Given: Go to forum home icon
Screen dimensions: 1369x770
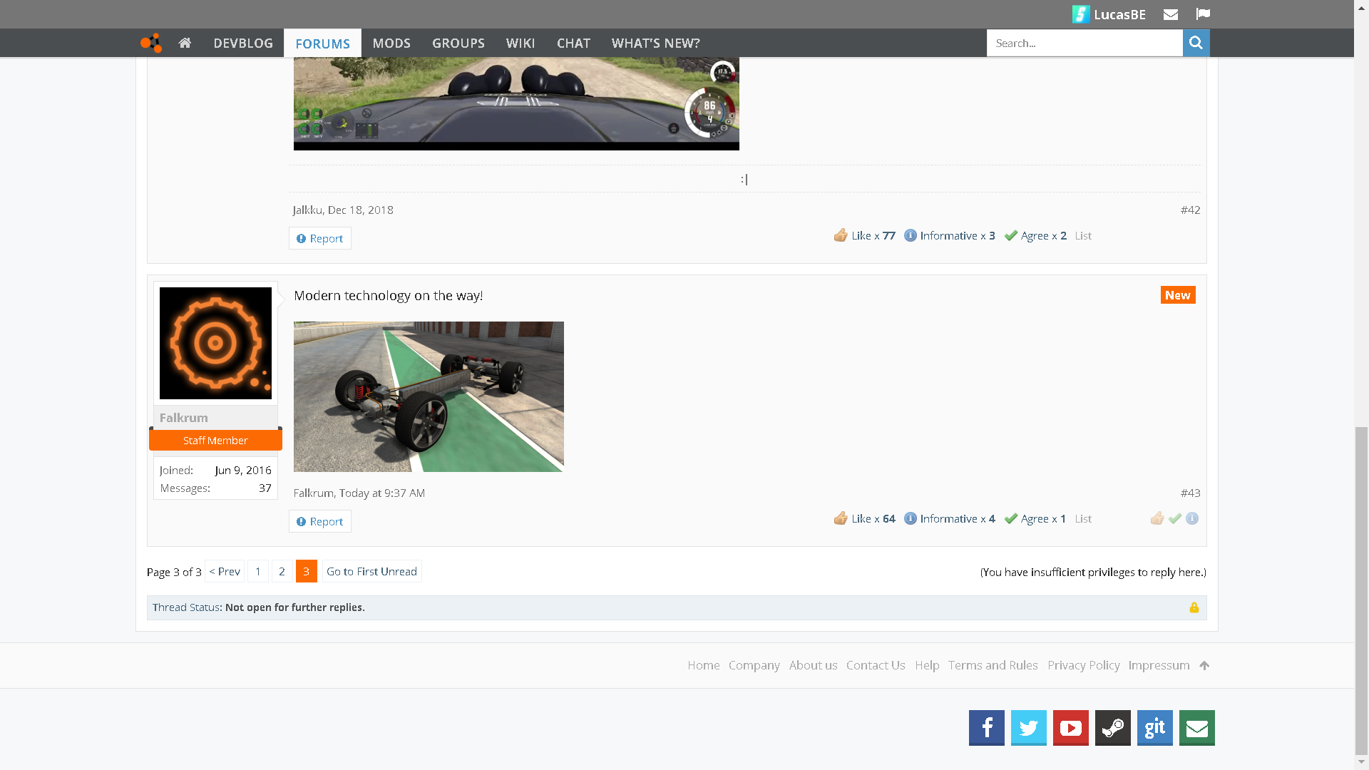Looking at the screenshot, I should point(185,43).
